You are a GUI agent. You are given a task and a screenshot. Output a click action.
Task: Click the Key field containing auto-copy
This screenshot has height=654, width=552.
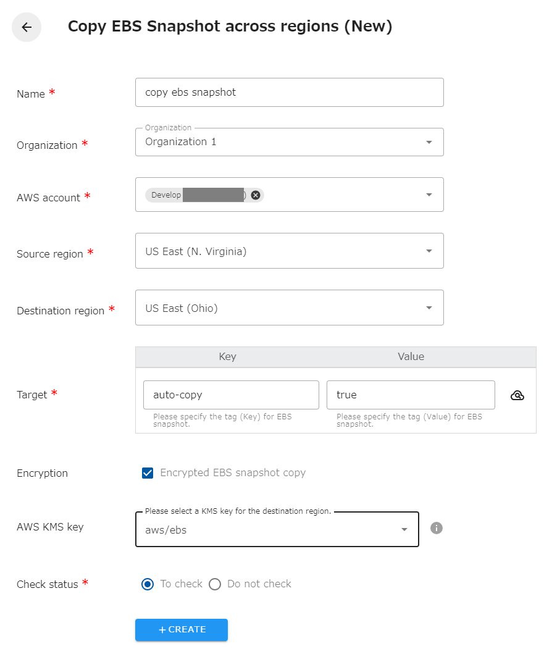[231, 395]
